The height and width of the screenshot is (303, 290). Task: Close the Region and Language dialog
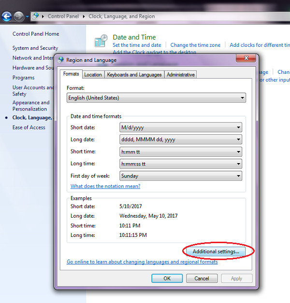pos(246,59)
